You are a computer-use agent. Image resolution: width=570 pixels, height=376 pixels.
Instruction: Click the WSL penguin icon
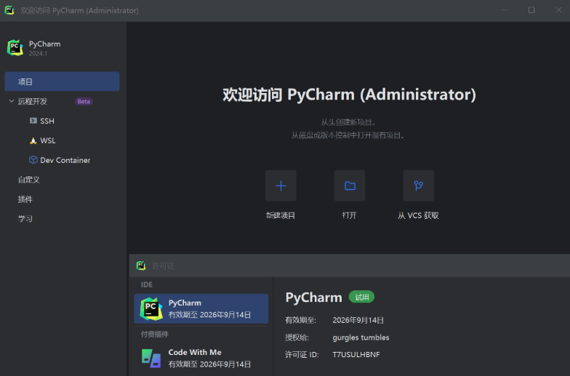coord(33,140)
